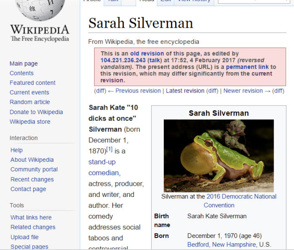Click the diff link before Previous revision
Image resolution: width=294 pixels, height=250 pixels.
100,91
